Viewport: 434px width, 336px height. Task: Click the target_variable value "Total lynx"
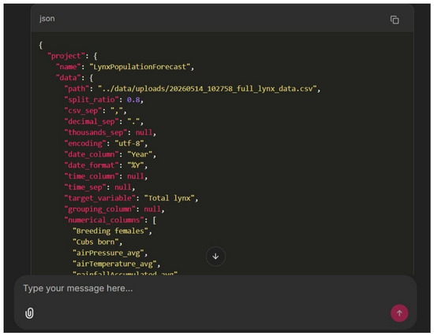coord(169,198)
